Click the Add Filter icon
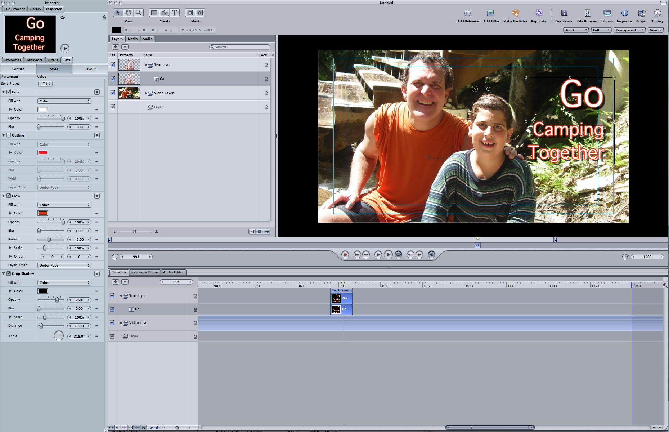 click(490, 13)
